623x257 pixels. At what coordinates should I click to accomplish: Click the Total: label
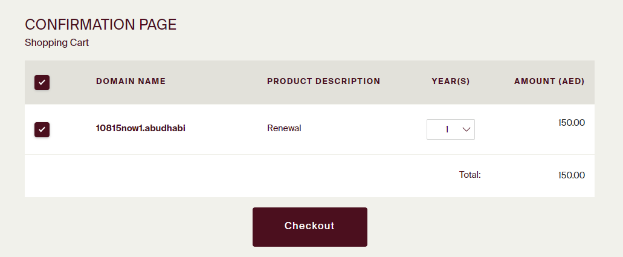click(470, 175)
